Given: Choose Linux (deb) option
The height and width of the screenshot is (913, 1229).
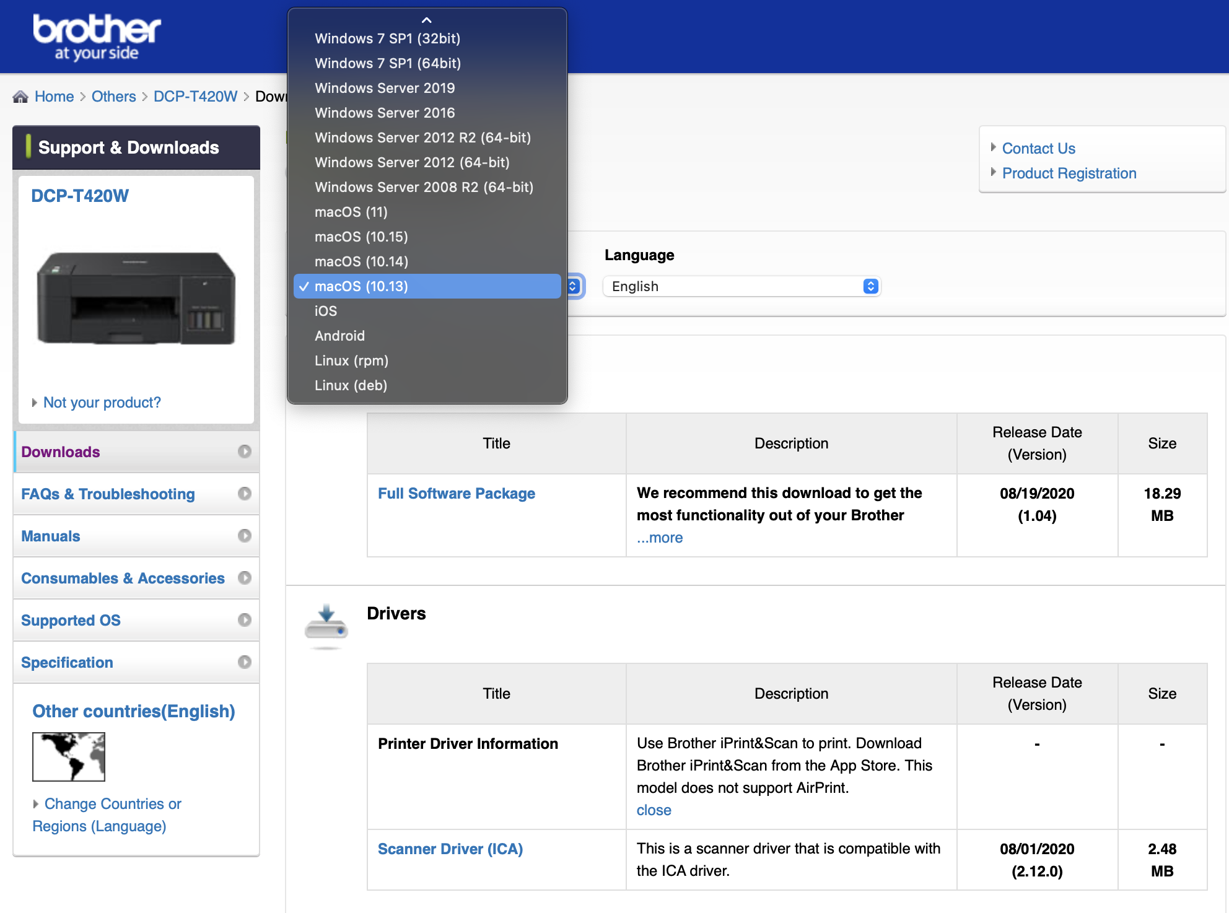Looking at the screenshot, I should [x=351, y=385].
